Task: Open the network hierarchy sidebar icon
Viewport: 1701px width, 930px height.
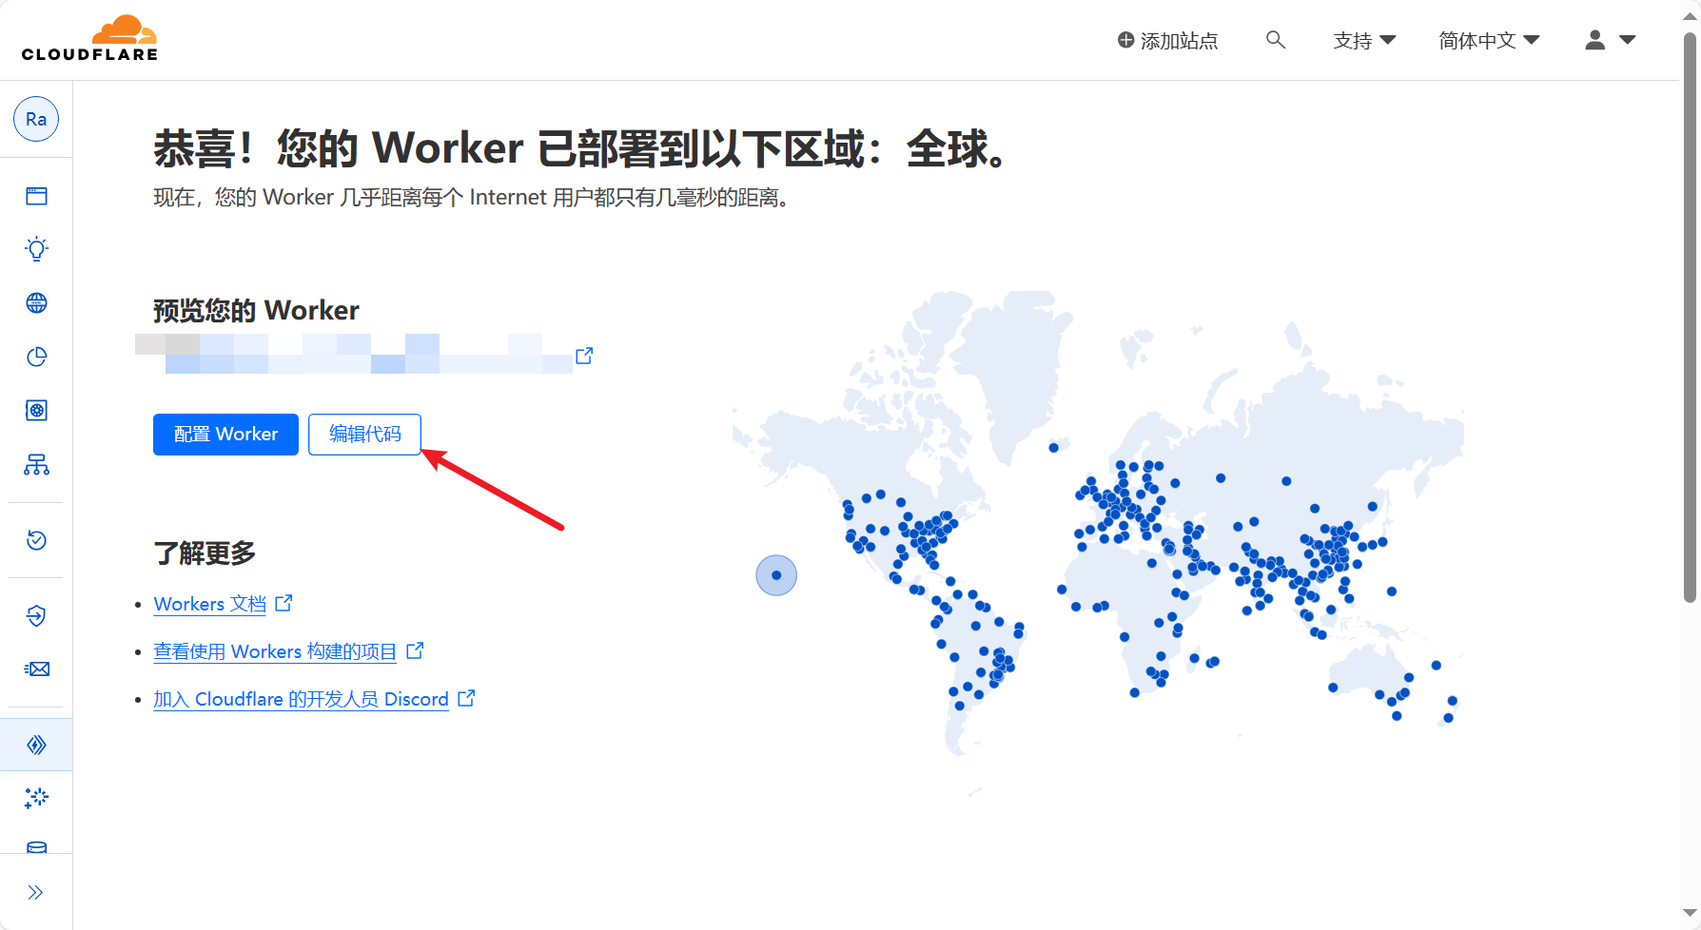Action: pyautogui.click(x=36, y=464)
